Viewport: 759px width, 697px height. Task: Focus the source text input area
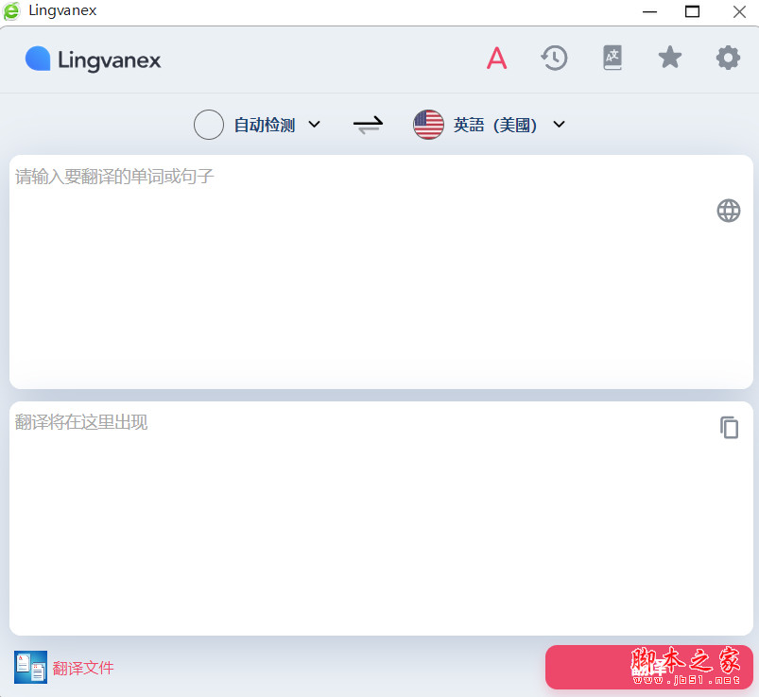[x=381, y=272]
